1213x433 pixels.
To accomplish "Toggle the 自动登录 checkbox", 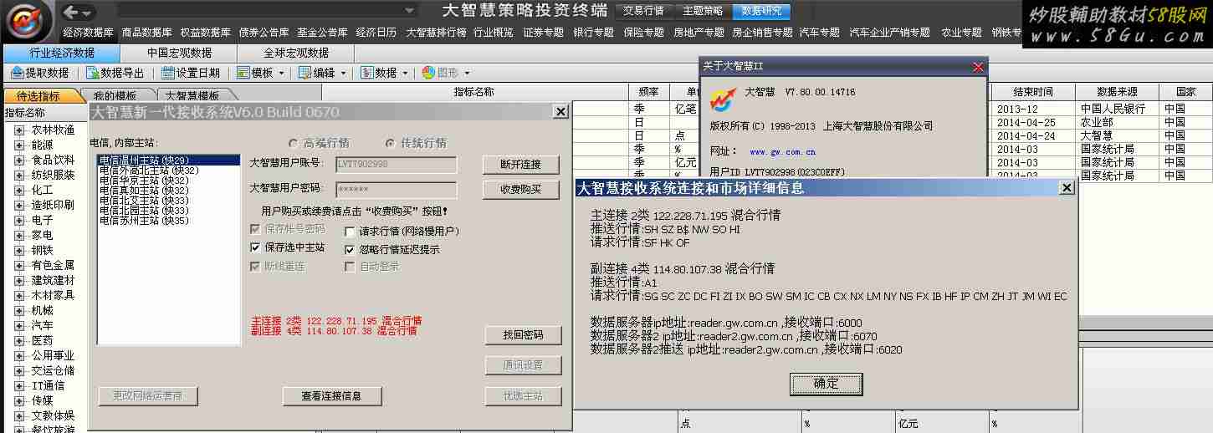I will (x=351, y=267).
